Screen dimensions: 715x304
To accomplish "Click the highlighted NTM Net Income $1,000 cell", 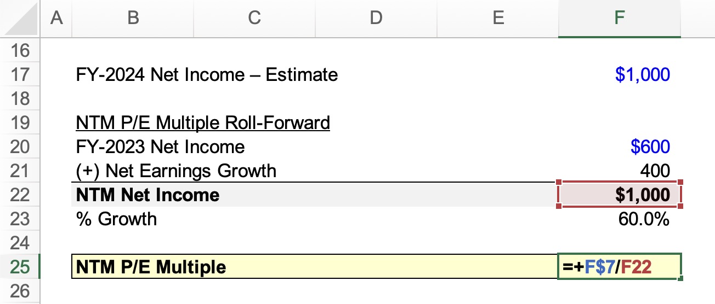I will (619, 195).
